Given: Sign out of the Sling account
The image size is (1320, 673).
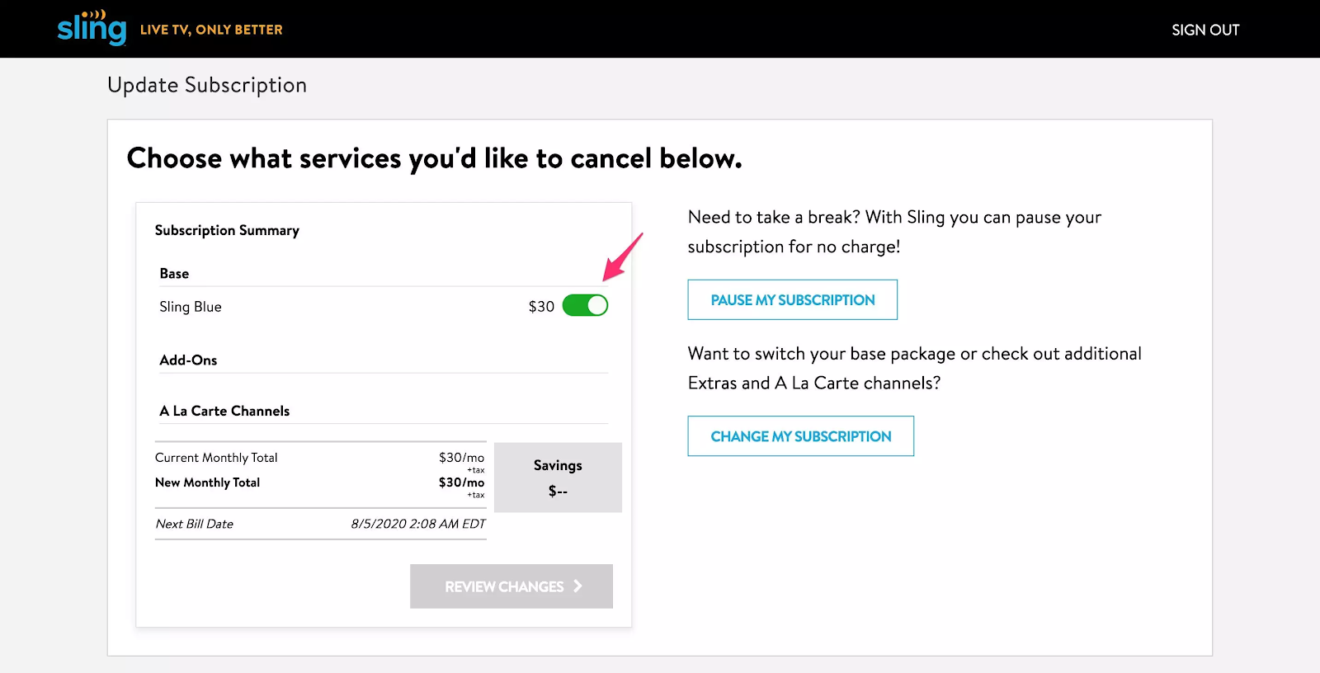Looking at the screenshot, I should (1205, 30).
